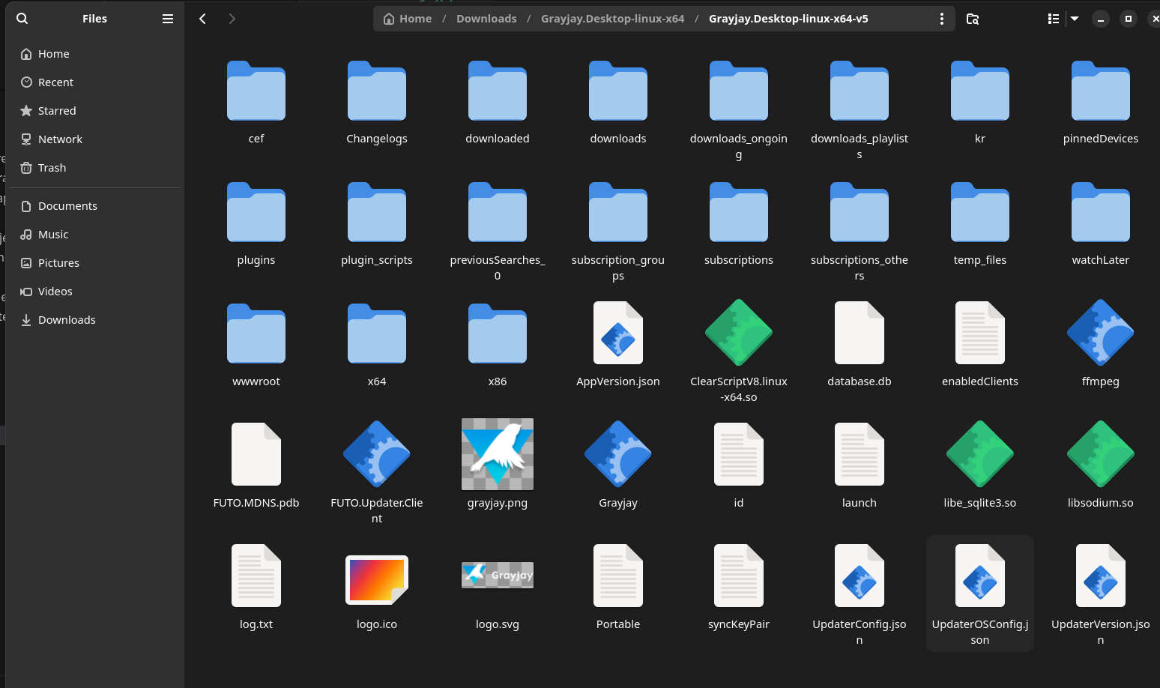The image size is (1160, 688).
Task: Select the downloads_ongoing folder
Action: click(x=739, y=91)
